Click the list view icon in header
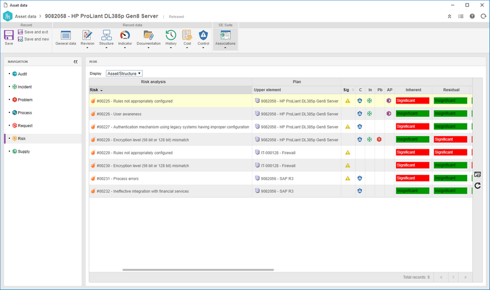Viewport: 490px width, 290px height. pos(461,16)
